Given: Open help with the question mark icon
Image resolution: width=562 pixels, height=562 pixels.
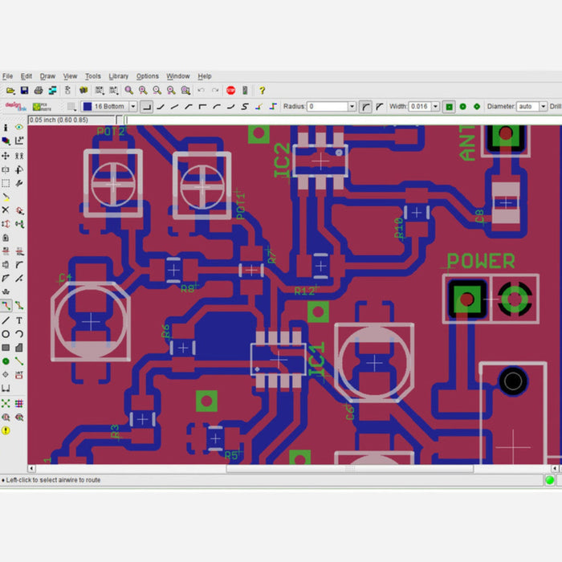Looking at the screenshot, I should click(x=262, y=91).
